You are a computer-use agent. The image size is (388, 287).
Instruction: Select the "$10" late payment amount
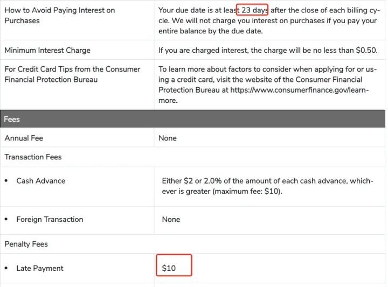pyautogui.click(x=169, y=268)
